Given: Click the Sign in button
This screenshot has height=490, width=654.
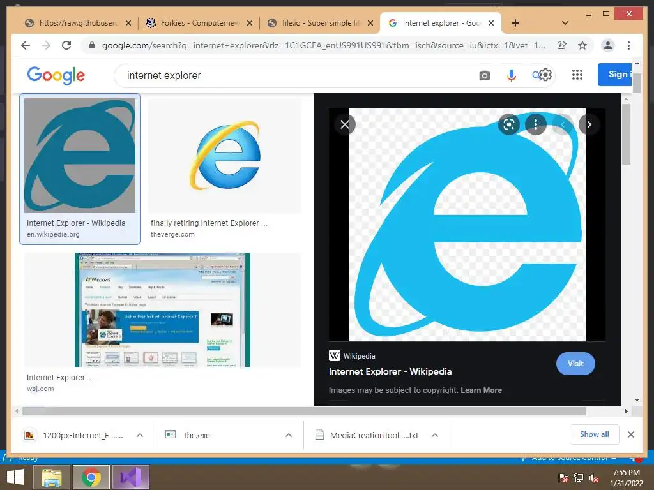Looking at the screenshot, I should click(x=614, y=75).
